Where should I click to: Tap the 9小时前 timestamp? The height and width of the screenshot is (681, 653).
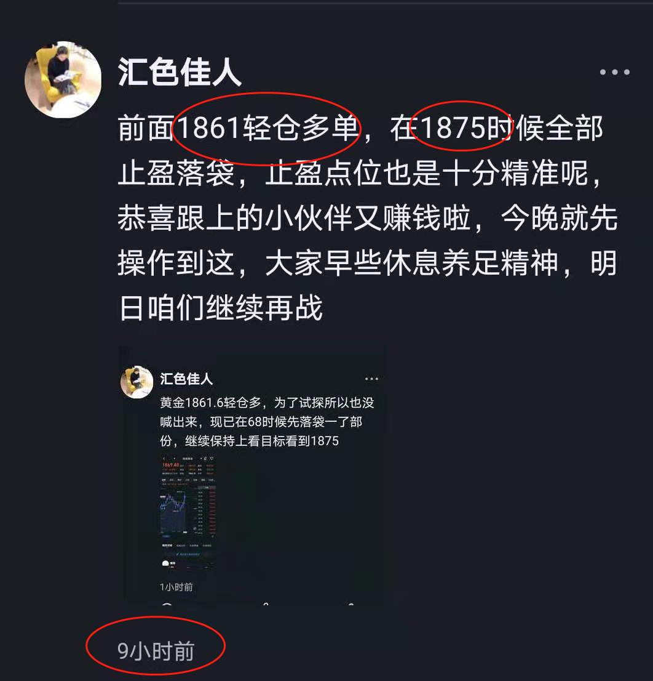155,651
